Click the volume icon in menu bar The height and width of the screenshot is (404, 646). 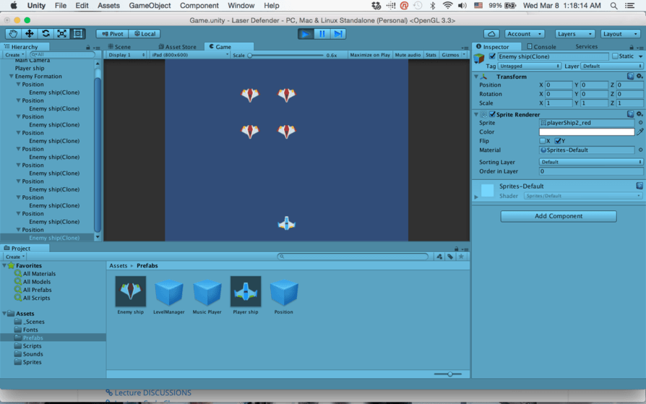[462, 6]
